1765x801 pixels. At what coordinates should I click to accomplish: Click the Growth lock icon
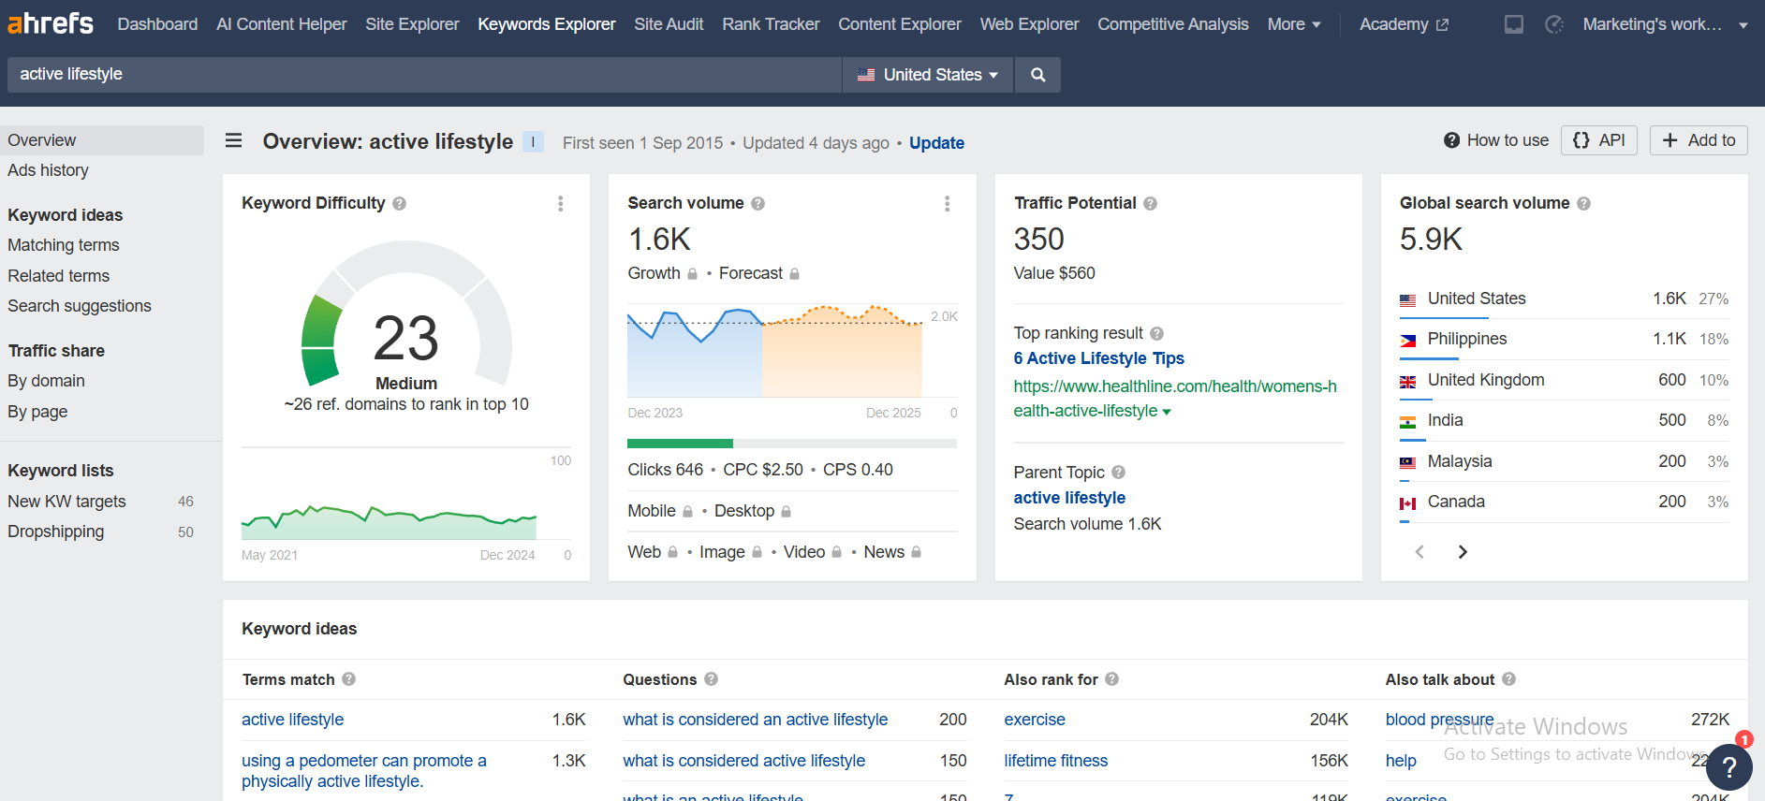[x=693, y=274]
